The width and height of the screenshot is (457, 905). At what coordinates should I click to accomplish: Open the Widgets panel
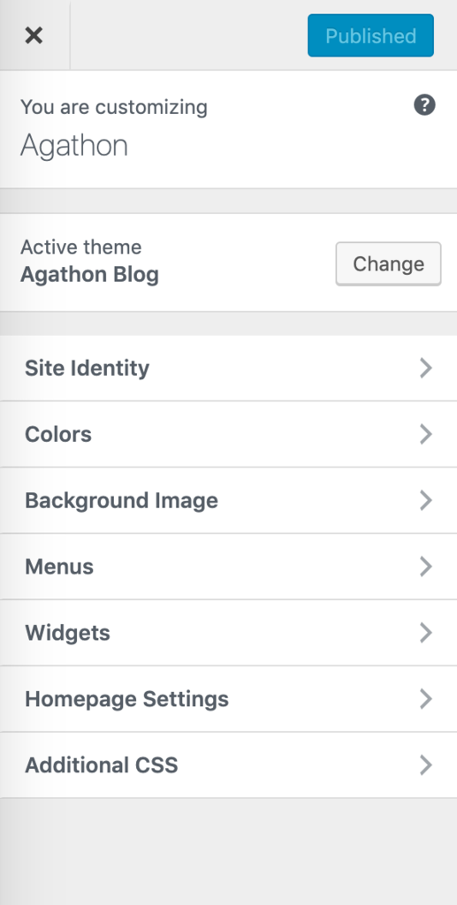point(228,633)
